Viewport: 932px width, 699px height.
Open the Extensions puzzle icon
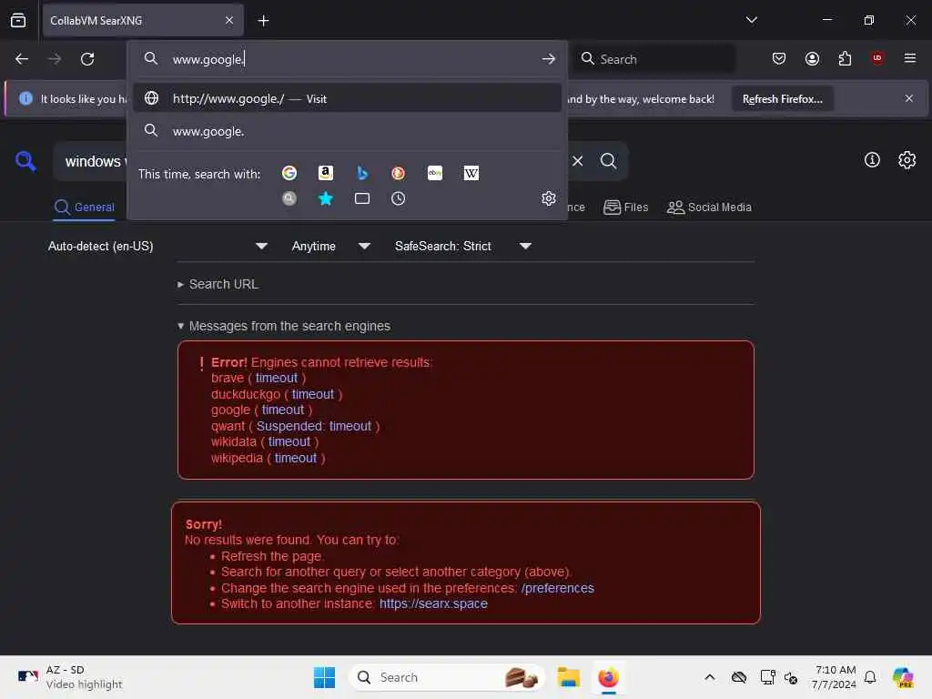(845, 58)
